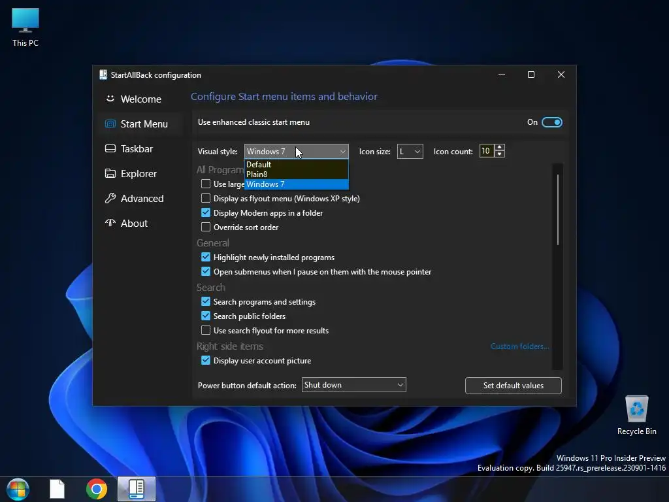Screen dimensions: 669x502
Task: Open the Icon size dropdown
Action: coord(410,151)
